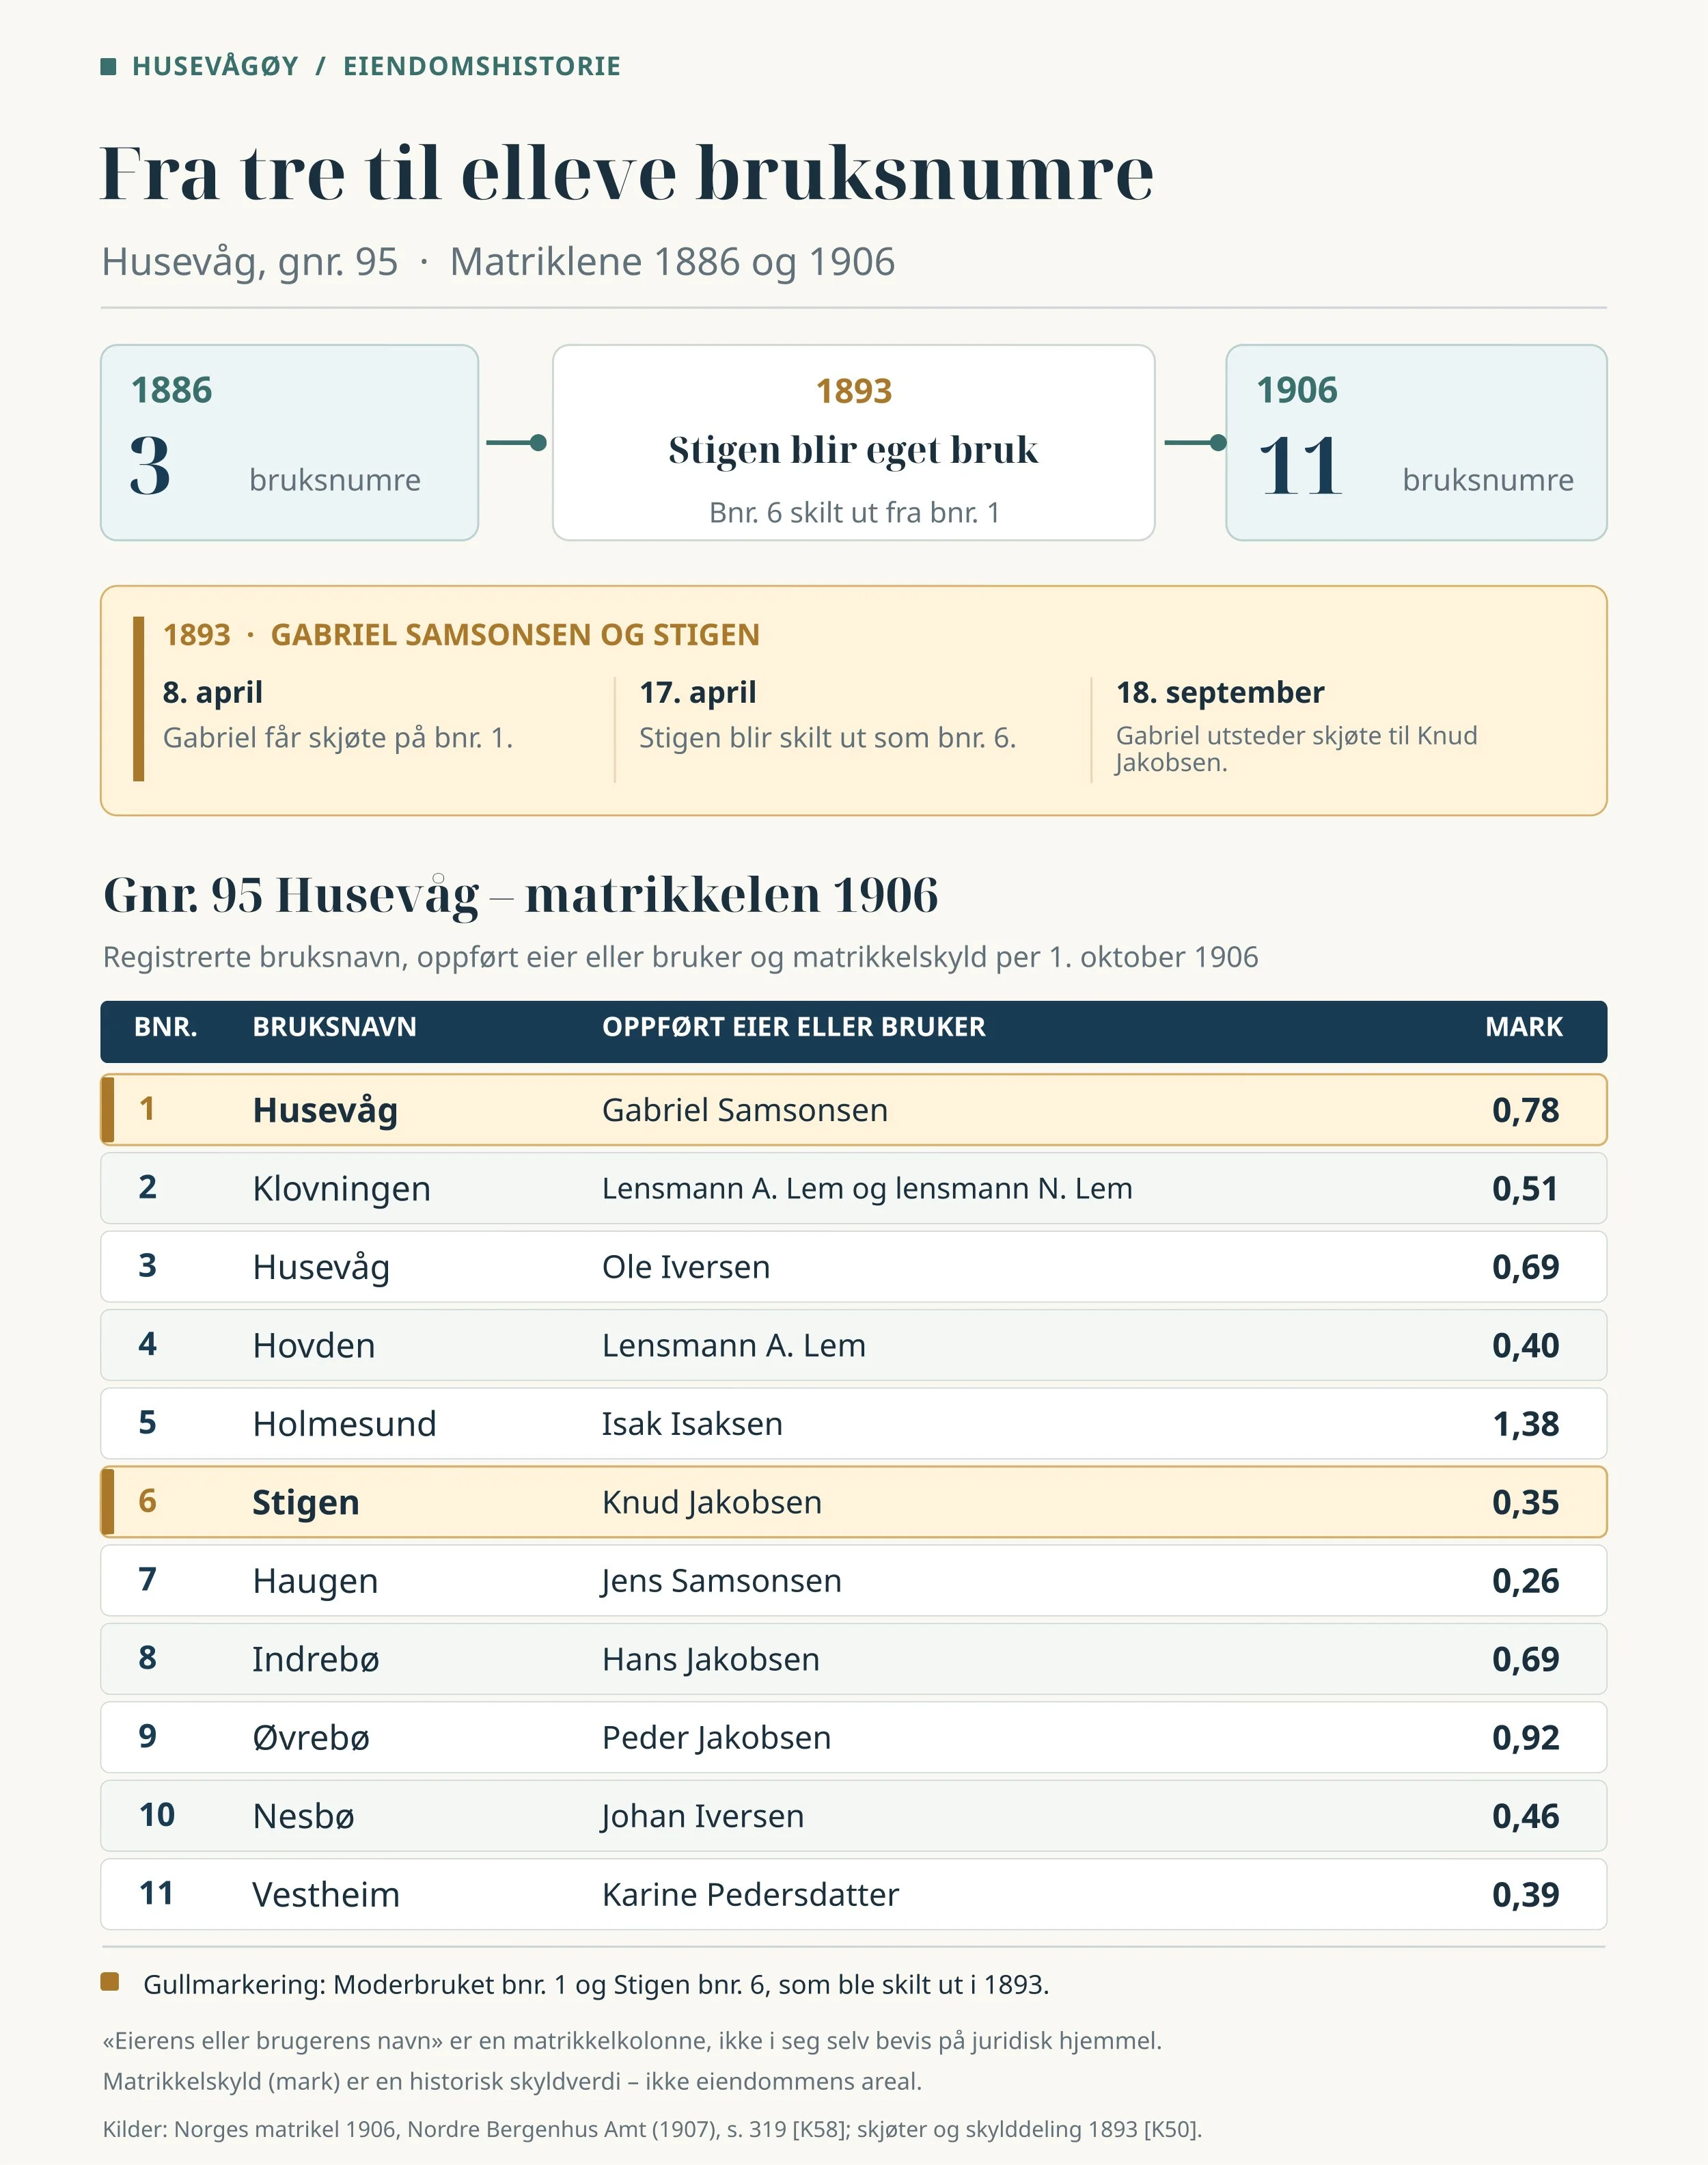This screenshot has height=2165, width=1708.
Task: Click the Haugen bruksnavn cell
Action: tap(316, 1581)
